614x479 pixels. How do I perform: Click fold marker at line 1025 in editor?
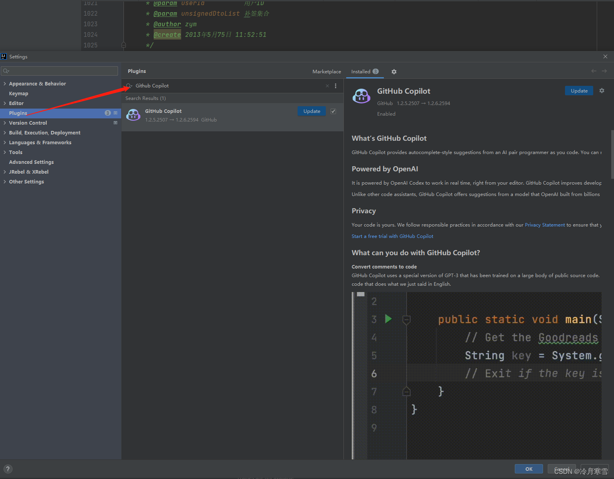[x=124, y=45]
